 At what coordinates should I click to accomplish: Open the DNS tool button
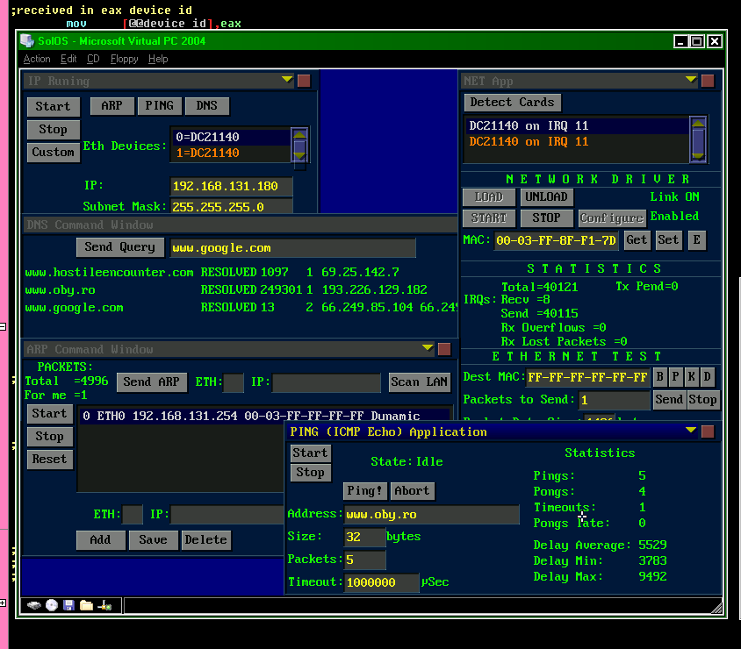coord(207,106)
